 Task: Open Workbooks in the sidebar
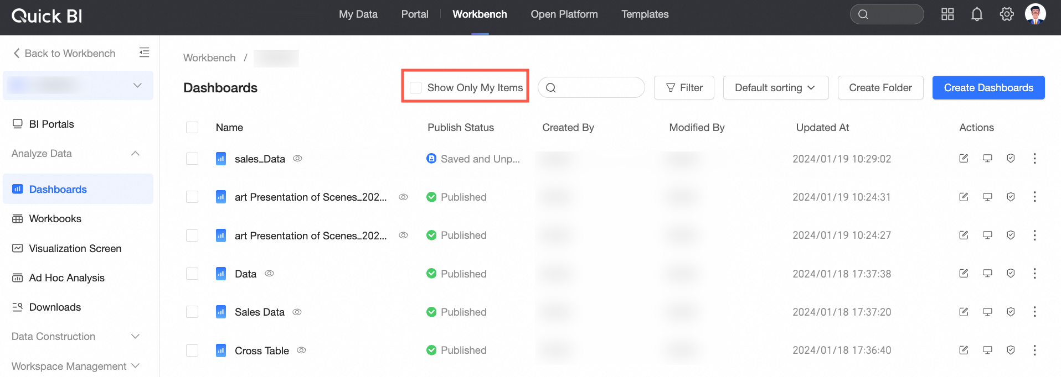coord(55,219)
